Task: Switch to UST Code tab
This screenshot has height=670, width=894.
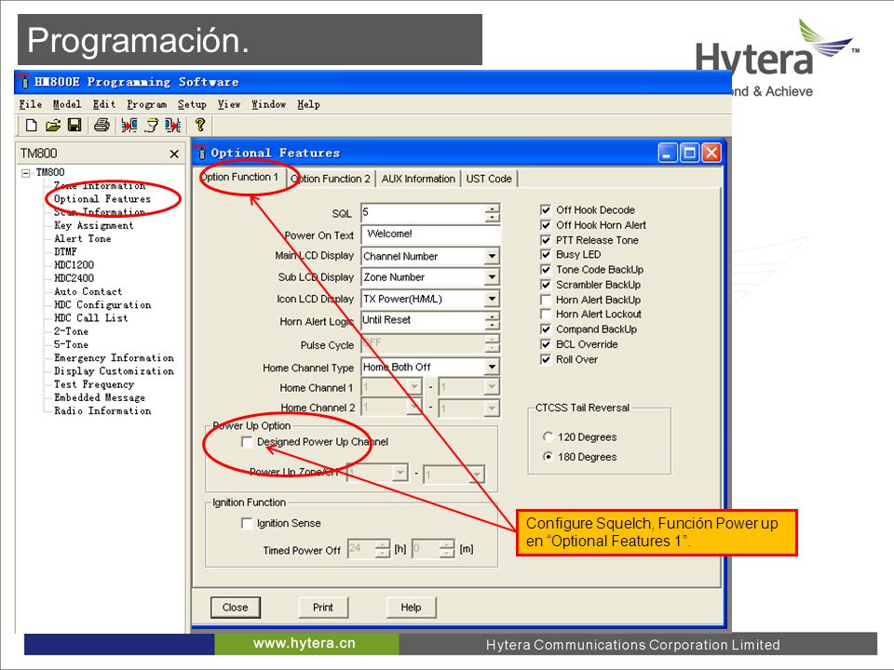Action: (x=489, y=179)
